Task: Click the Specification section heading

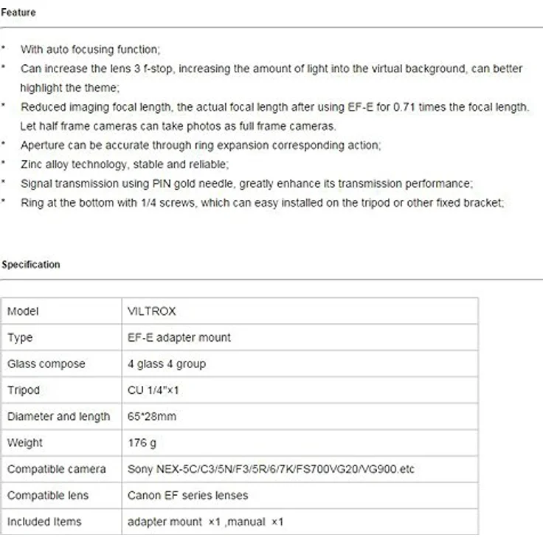Action: click(x=31, y=265)
